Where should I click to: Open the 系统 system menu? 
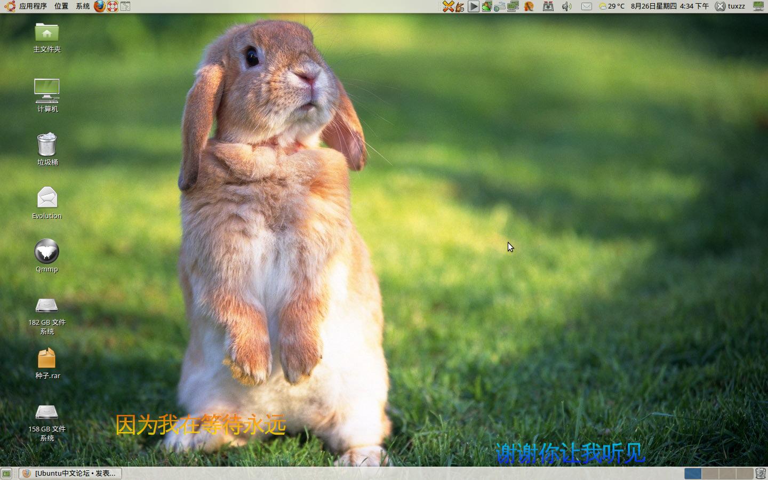tap(83, 6)
